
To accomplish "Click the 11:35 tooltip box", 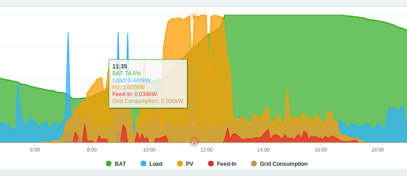I will pos(148,84).
